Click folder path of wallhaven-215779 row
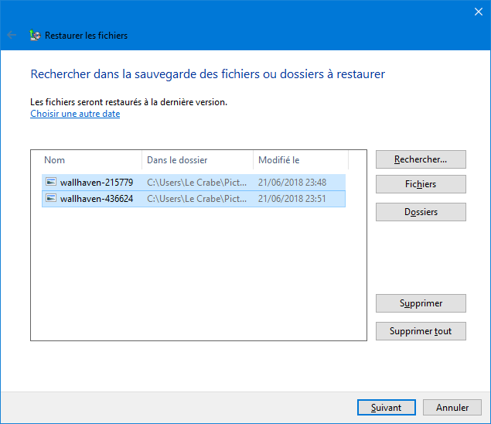Screen dimensions: 491x424 196,183
